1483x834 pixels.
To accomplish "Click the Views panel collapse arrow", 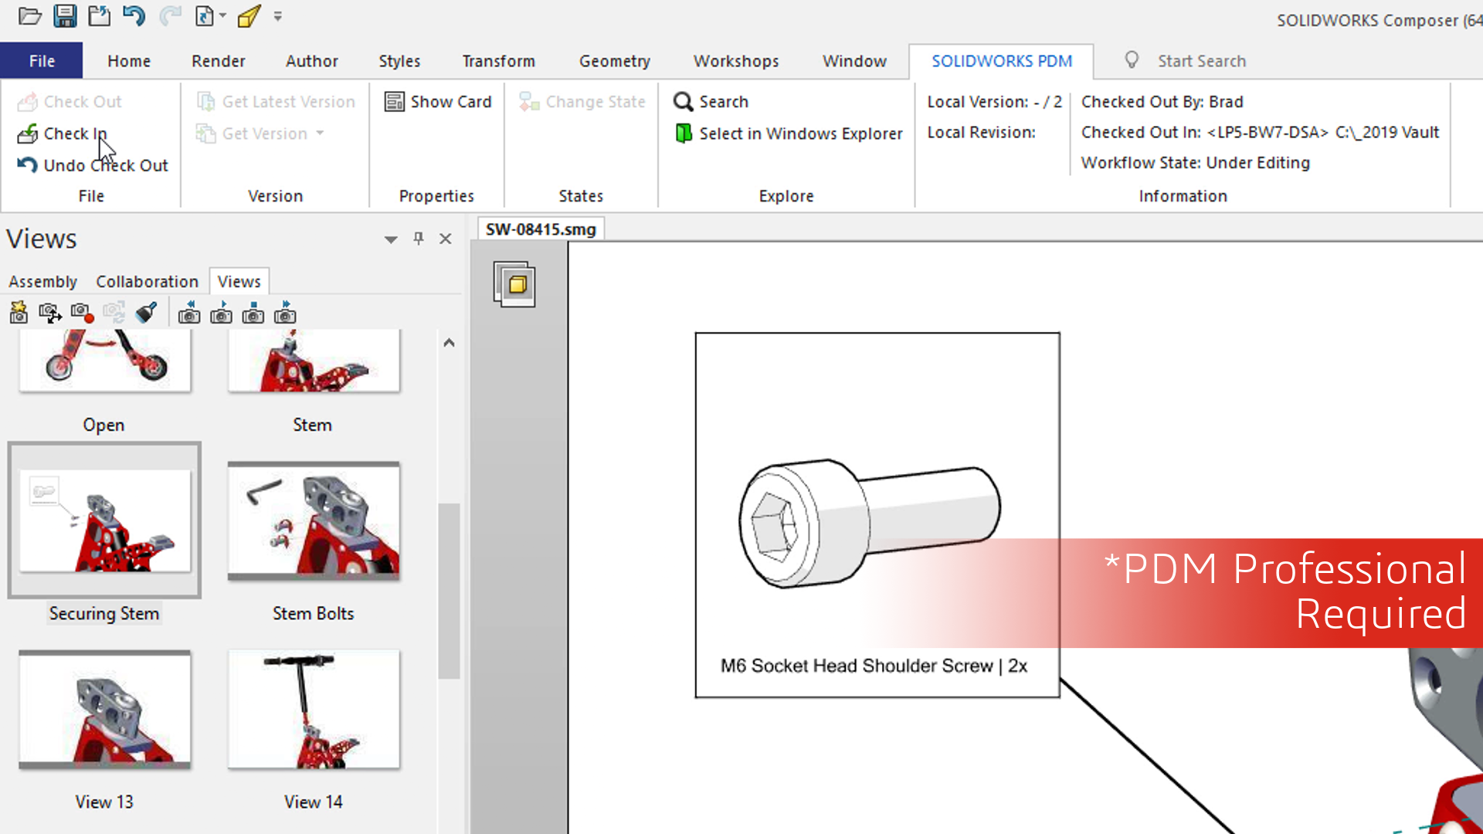I will [x=389, y=239].
